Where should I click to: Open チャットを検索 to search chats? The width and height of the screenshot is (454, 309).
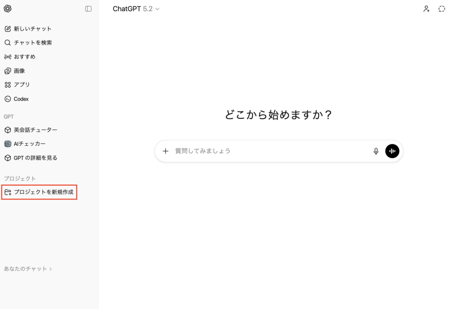tap(32, 43)
